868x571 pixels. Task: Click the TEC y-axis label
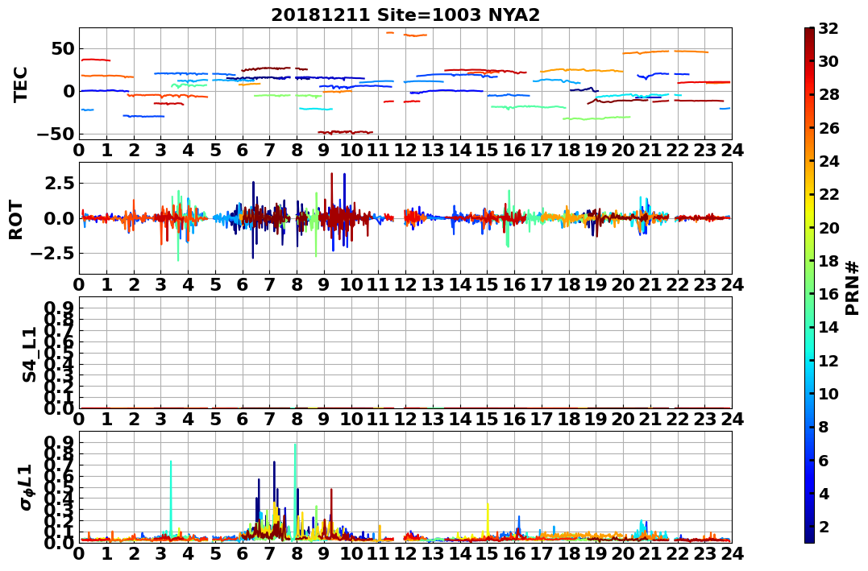(x=20, y=84)
